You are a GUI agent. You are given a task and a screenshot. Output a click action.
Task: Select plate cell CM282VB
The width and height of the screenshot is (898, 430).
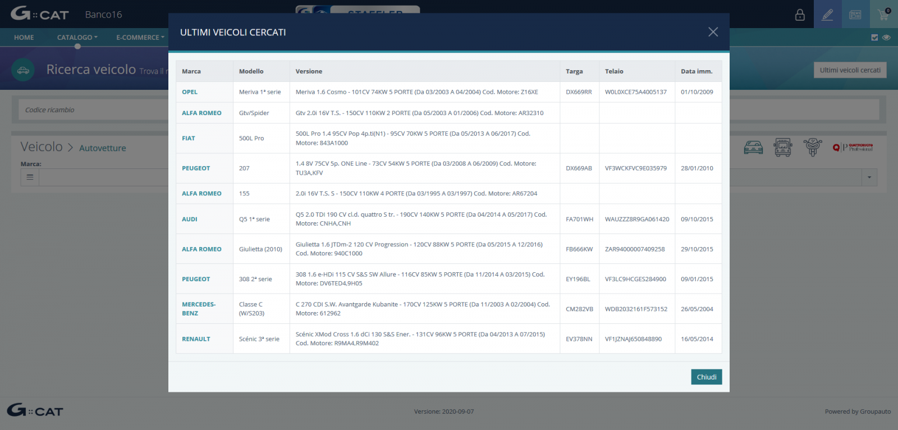click(x=579, y=309)
